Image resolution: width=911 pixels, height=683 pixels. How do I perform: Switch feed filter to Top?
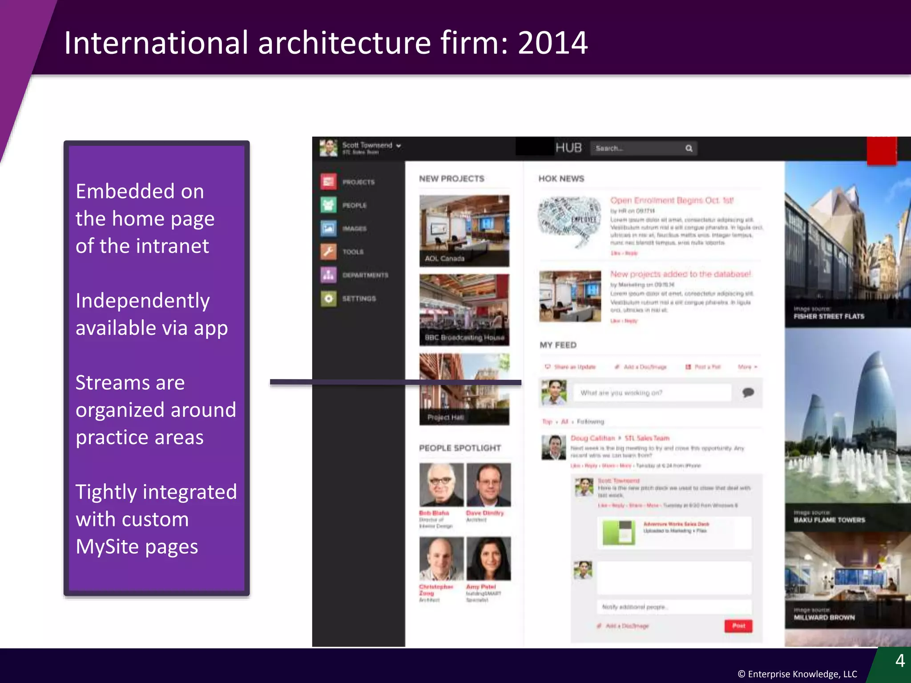(547, 422)
